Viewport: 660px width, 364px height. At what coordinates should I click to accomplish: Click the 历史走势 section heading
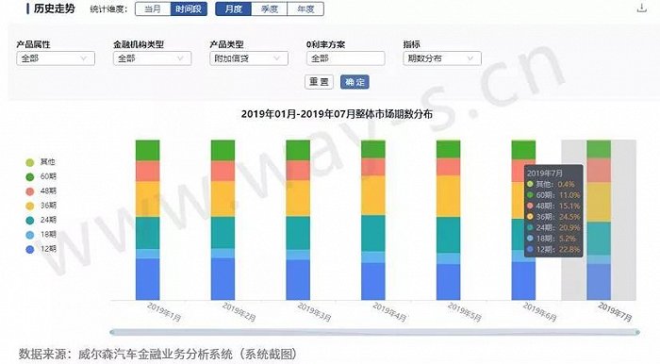[55, 8]
